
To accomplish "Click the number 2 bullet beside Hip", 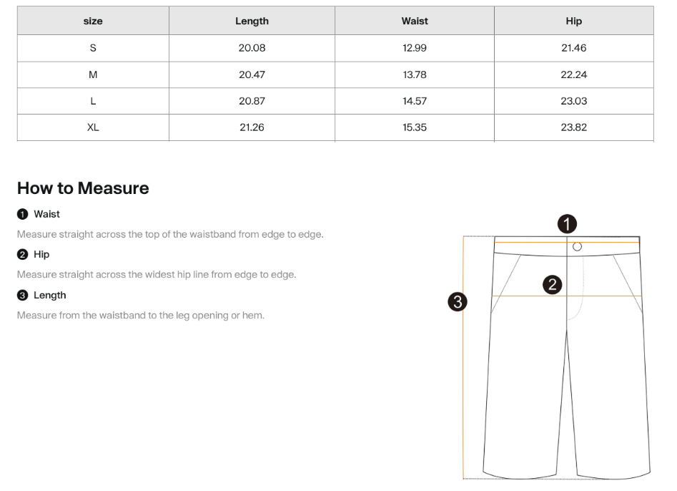I will 22,254.
